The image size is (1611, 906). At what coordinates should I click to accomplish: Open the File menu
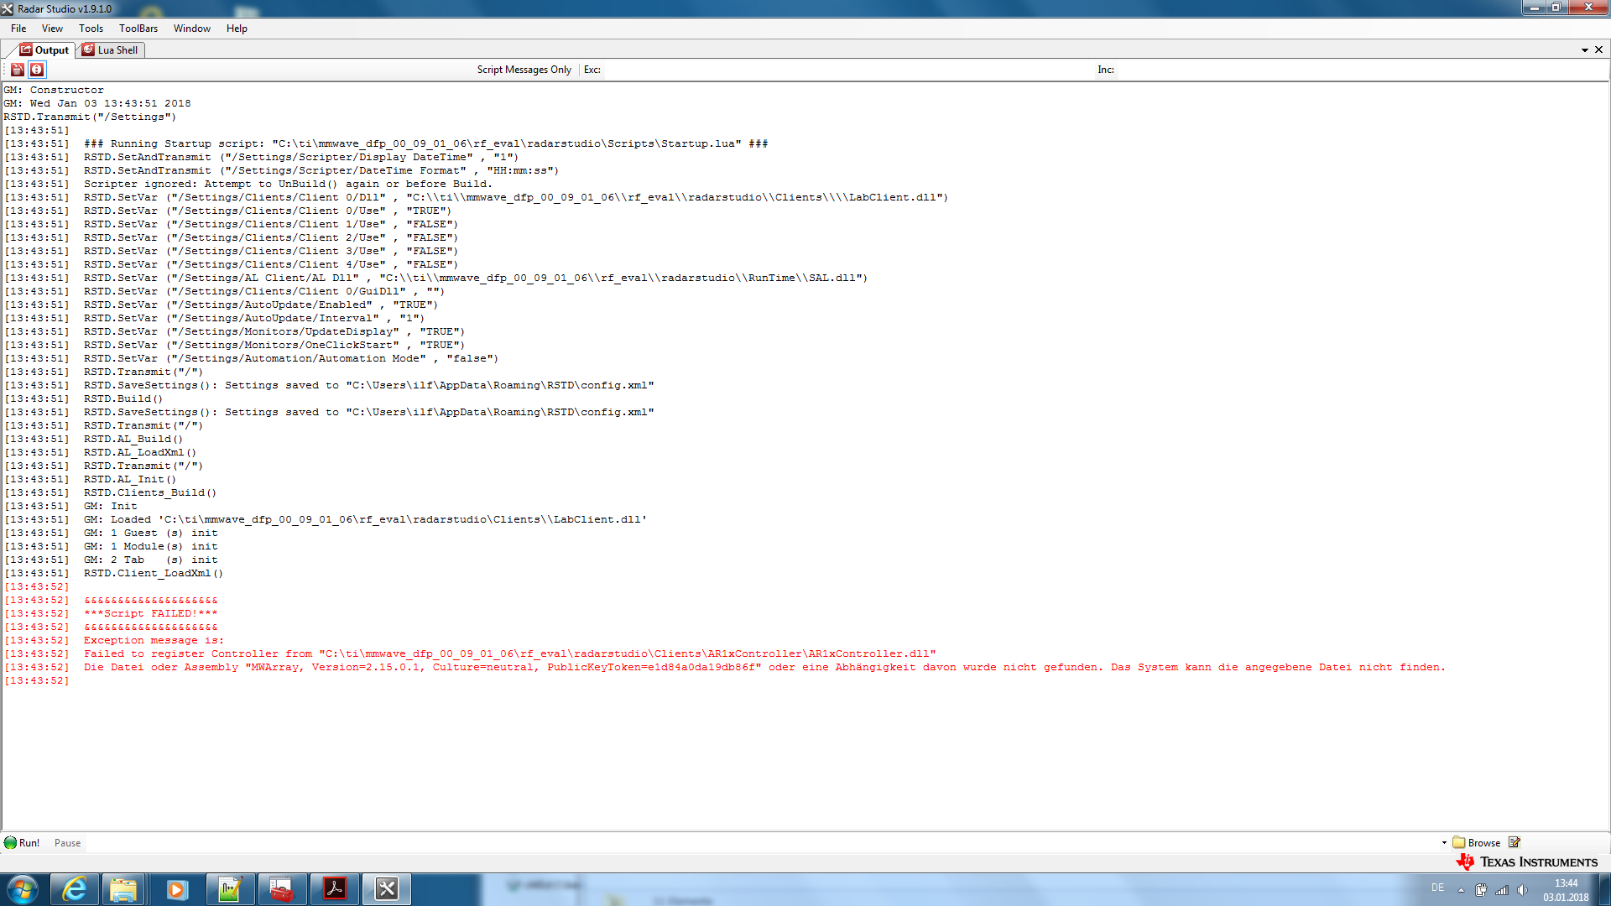tap(18, 29)
